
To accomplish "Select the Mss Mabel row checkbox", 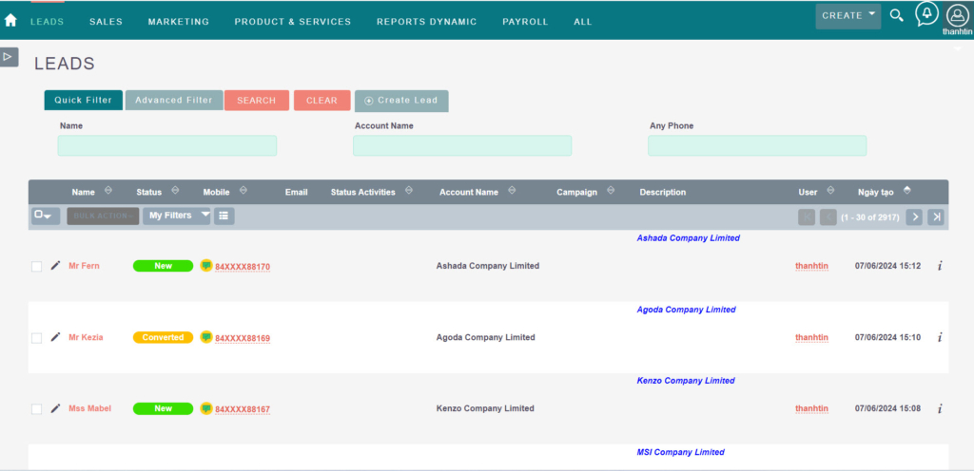I will tap(36, 409).
